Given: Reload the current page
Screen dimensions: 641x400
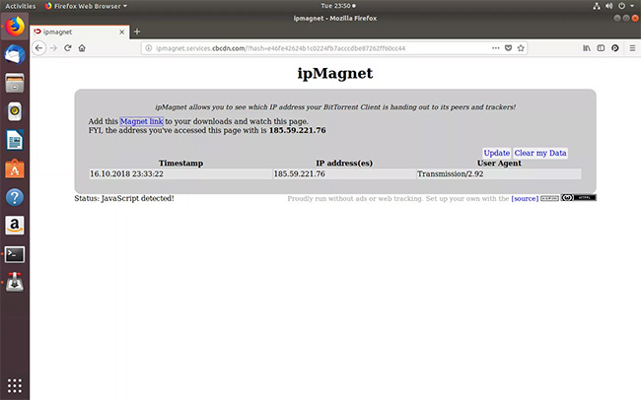Looking at the screenshot, I should [x=68, y=48].
